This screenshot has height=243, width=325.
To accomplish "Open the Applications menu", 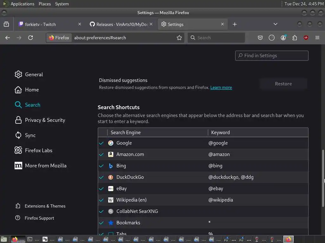I will pyautogui.click(x=23, y=4).
